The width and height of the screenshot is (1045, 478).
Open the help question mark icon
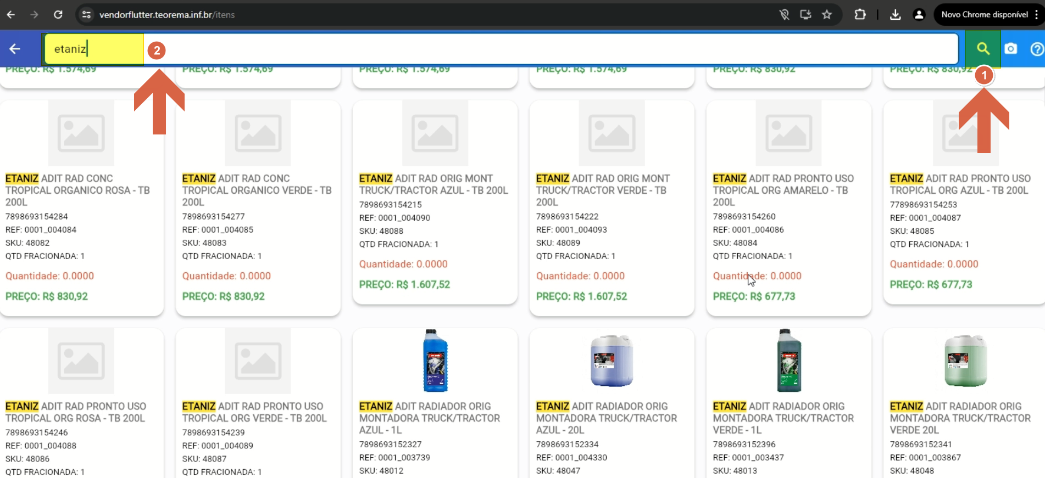point(1037,49)
